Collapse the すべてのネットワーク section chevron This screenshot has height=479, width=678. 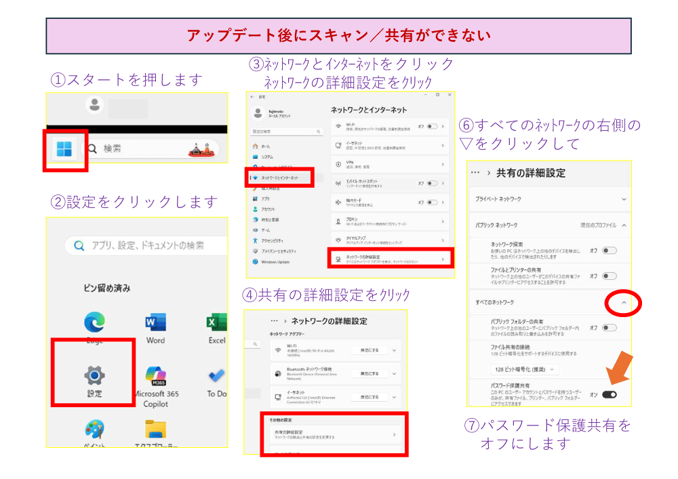[x=622, y=302]
